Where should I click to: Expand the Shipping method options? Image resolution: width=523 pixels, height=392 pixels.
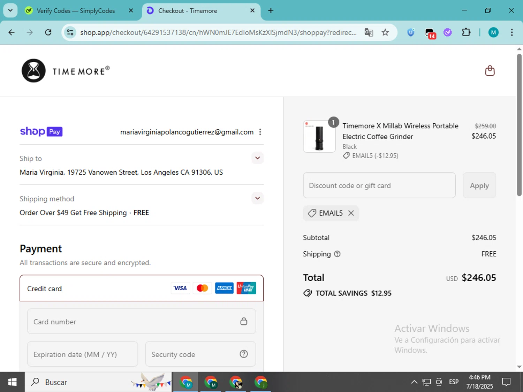(257, 198)
